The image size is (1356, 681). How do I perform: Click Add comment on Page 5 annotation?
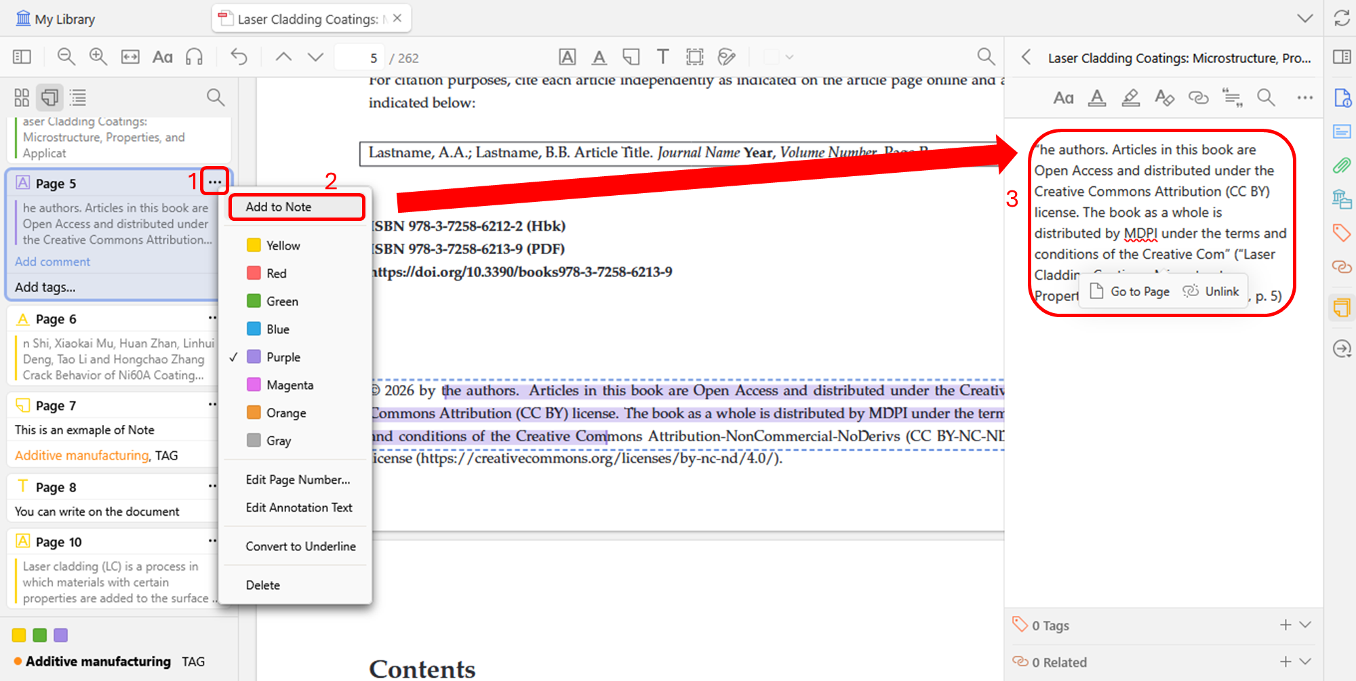52,262
